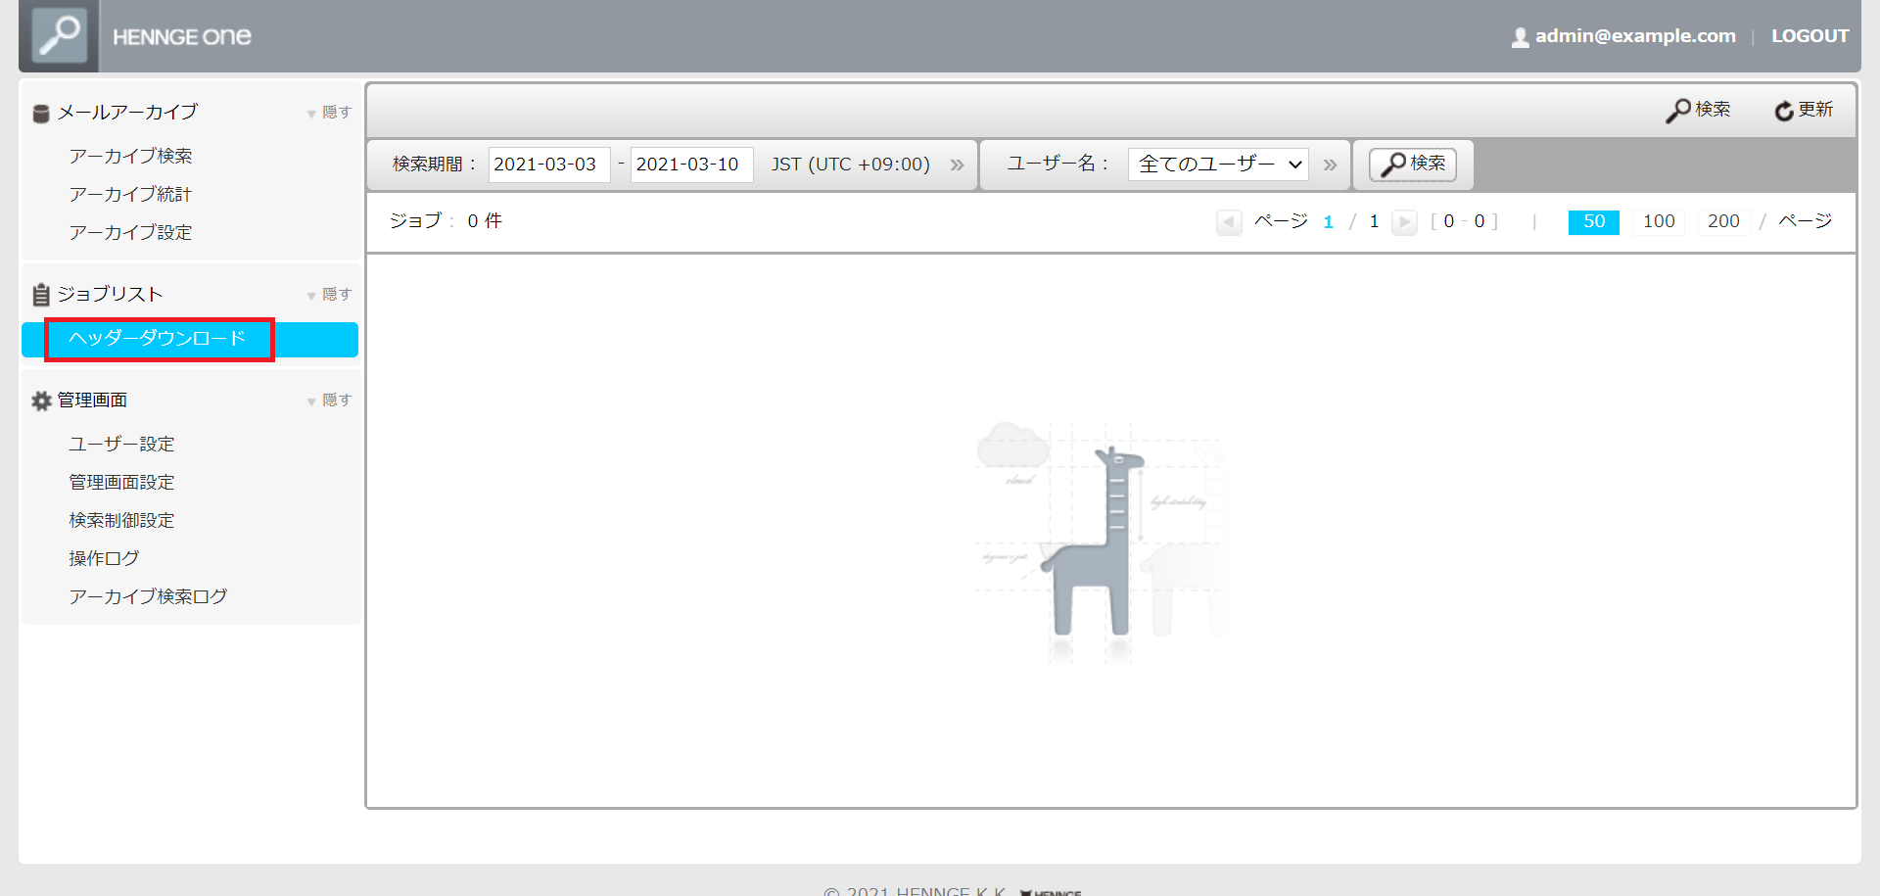Click the HENNGE One magnifier logo icon
This screenshot has height=896, width=1880.
point(59,35)
